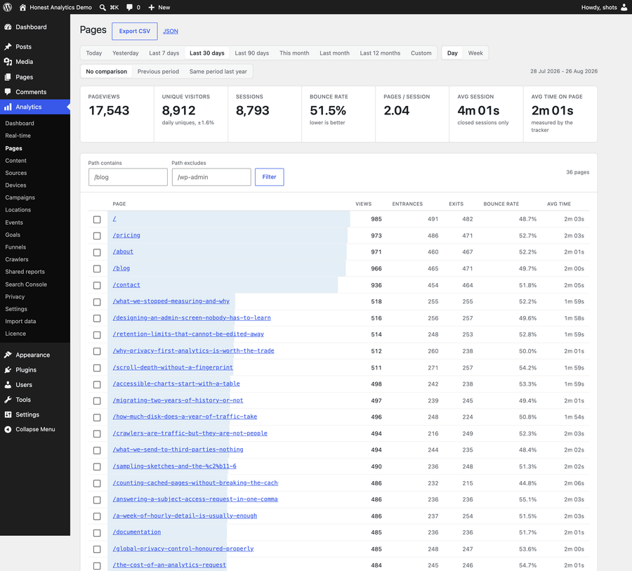
Task: Click the Filter button
Action: [269, 177]
